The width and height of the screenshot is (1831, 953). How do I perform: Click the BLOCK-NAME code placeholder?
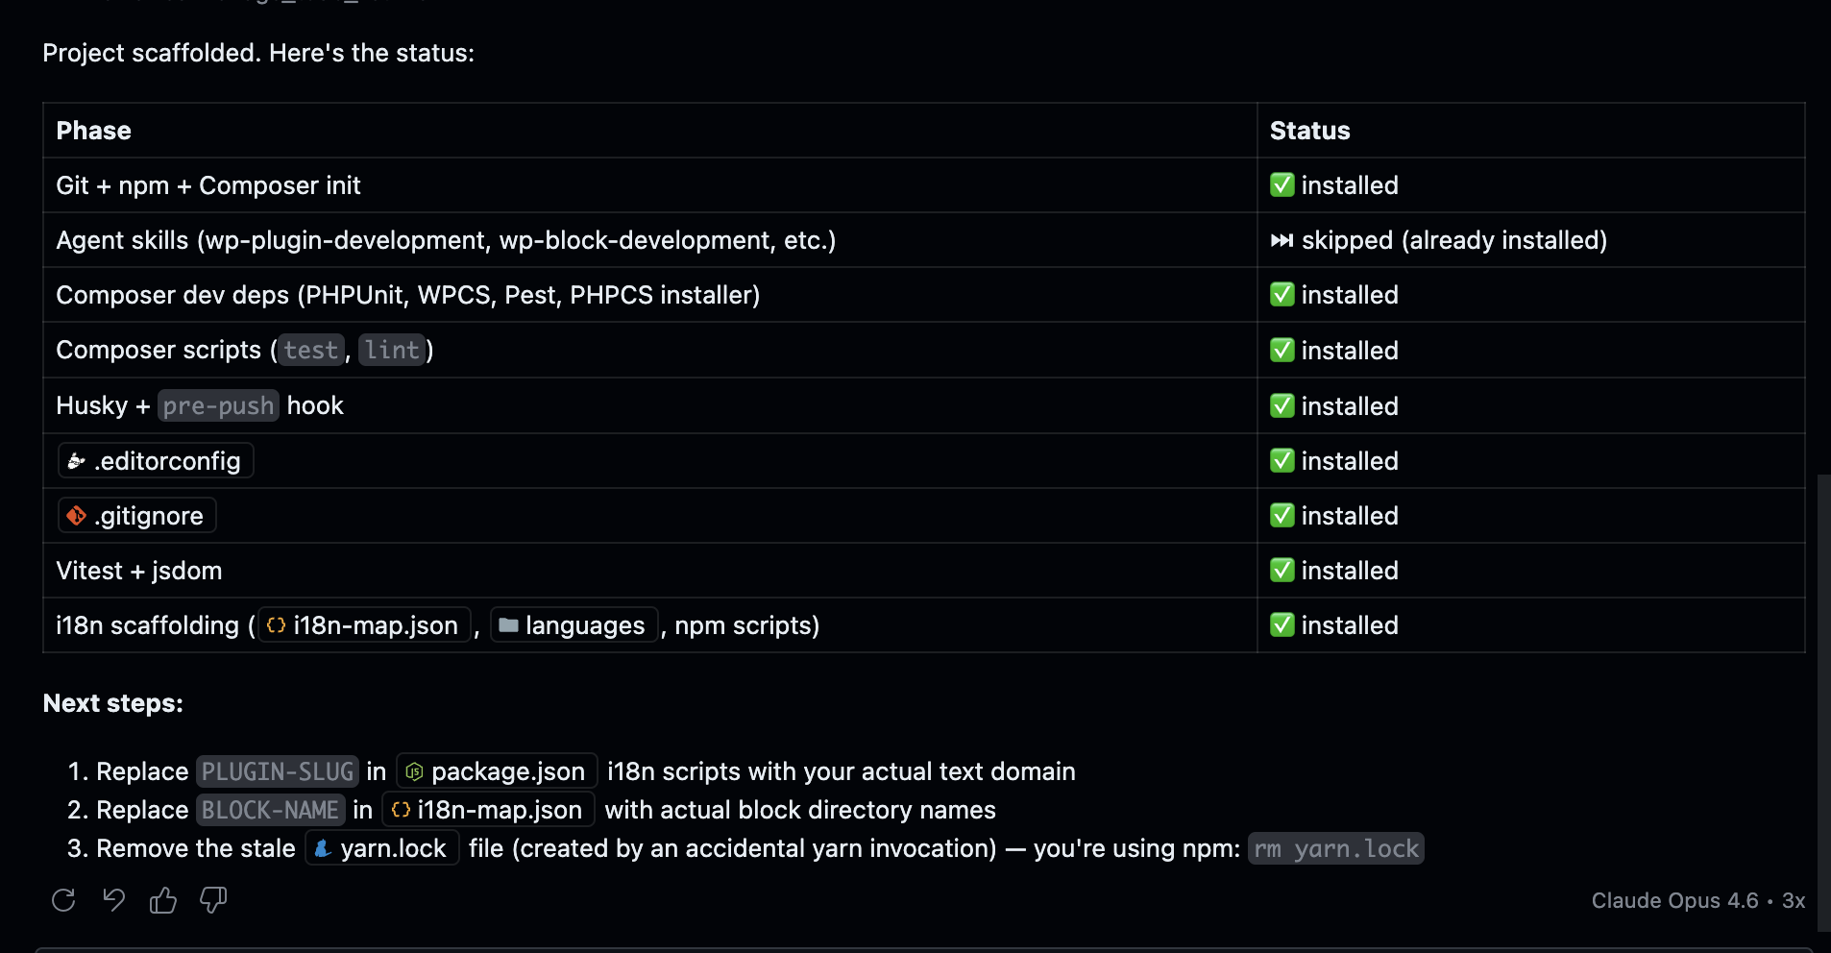[270, 810]
